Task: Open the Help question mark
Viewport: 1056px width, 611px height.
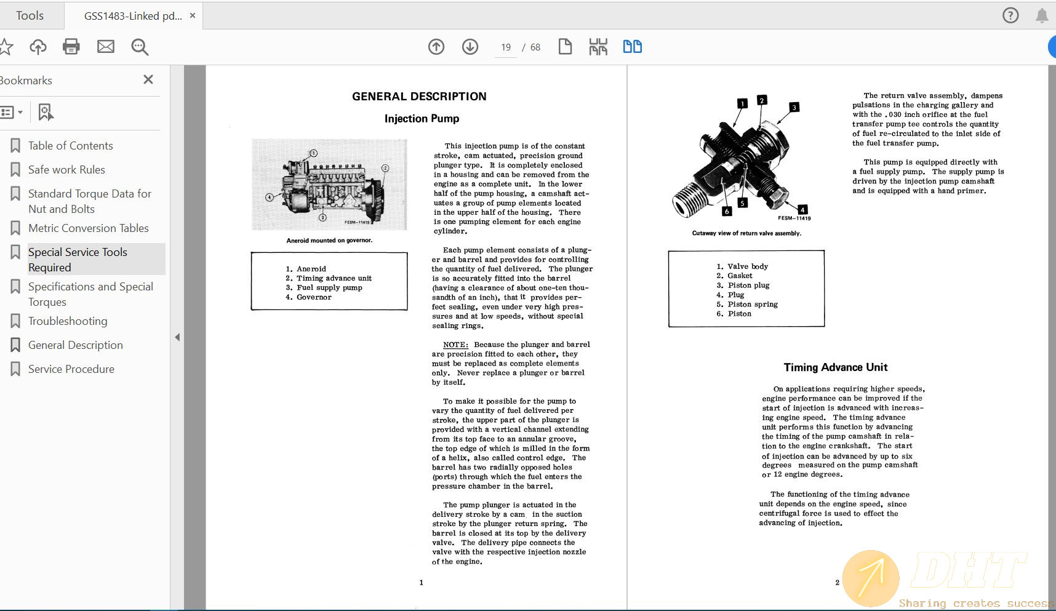Action: (1010, 15)
